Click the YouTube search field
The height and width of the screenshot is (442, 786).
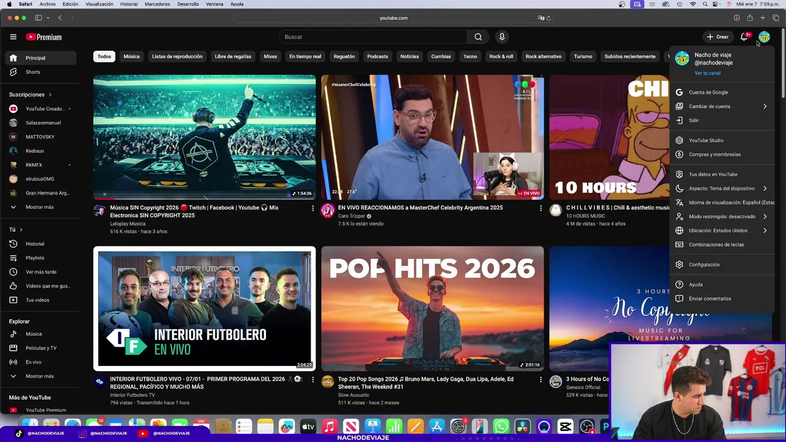pyautogui.click(x=373, y=37)
